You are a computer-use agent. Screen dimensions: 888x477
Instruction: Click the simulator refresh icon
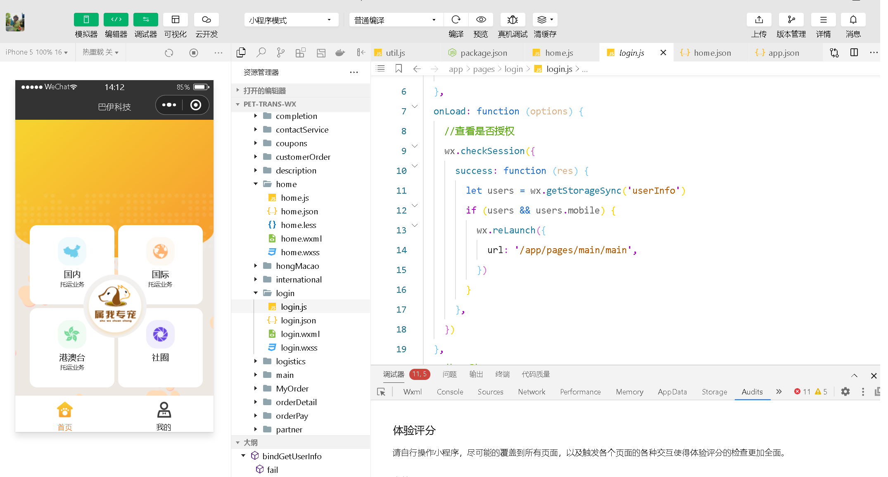point(169,53)
